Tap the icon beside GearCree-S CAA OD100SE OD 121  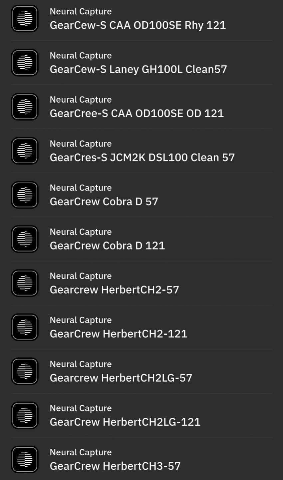point(25,107)
